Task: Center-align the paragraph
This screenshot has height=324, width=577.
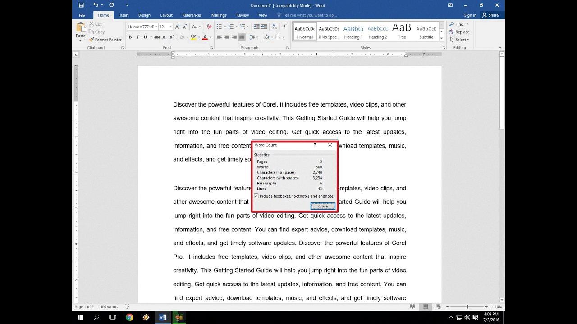Action: (227, 37)
